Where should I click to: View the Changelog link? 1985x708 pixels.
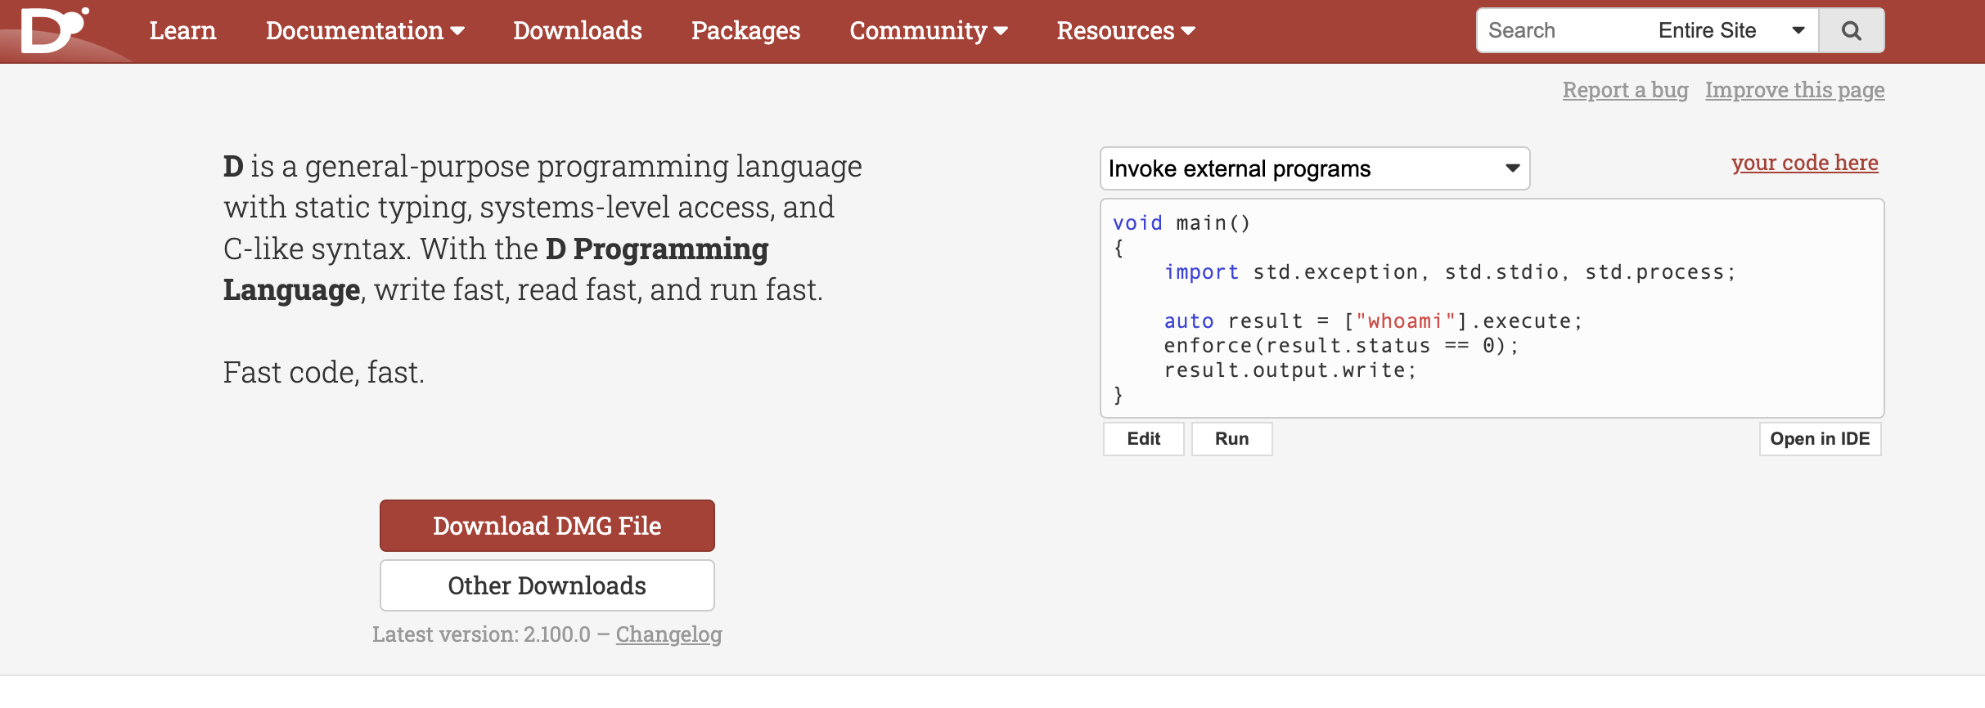(668, 634)
